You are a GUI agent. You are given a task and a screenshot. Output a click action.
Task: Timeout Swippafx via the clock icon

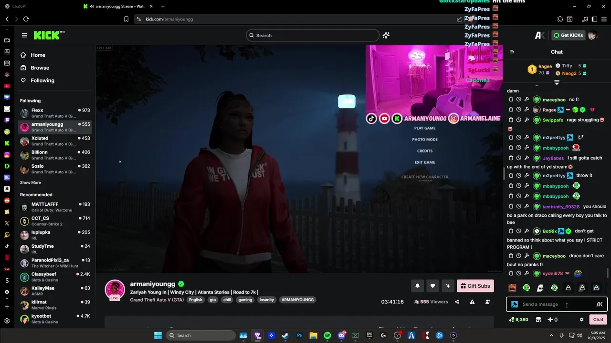coord(518,120)
